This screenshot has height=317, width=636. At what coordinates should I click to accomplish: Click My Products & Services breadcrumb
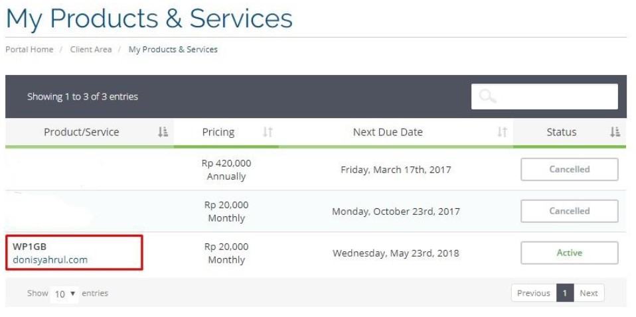tap(173, 50)
